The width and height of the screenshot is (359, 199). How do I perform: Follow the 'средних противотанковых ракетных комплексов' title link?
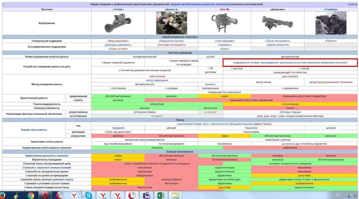click(x=200, y=4)
